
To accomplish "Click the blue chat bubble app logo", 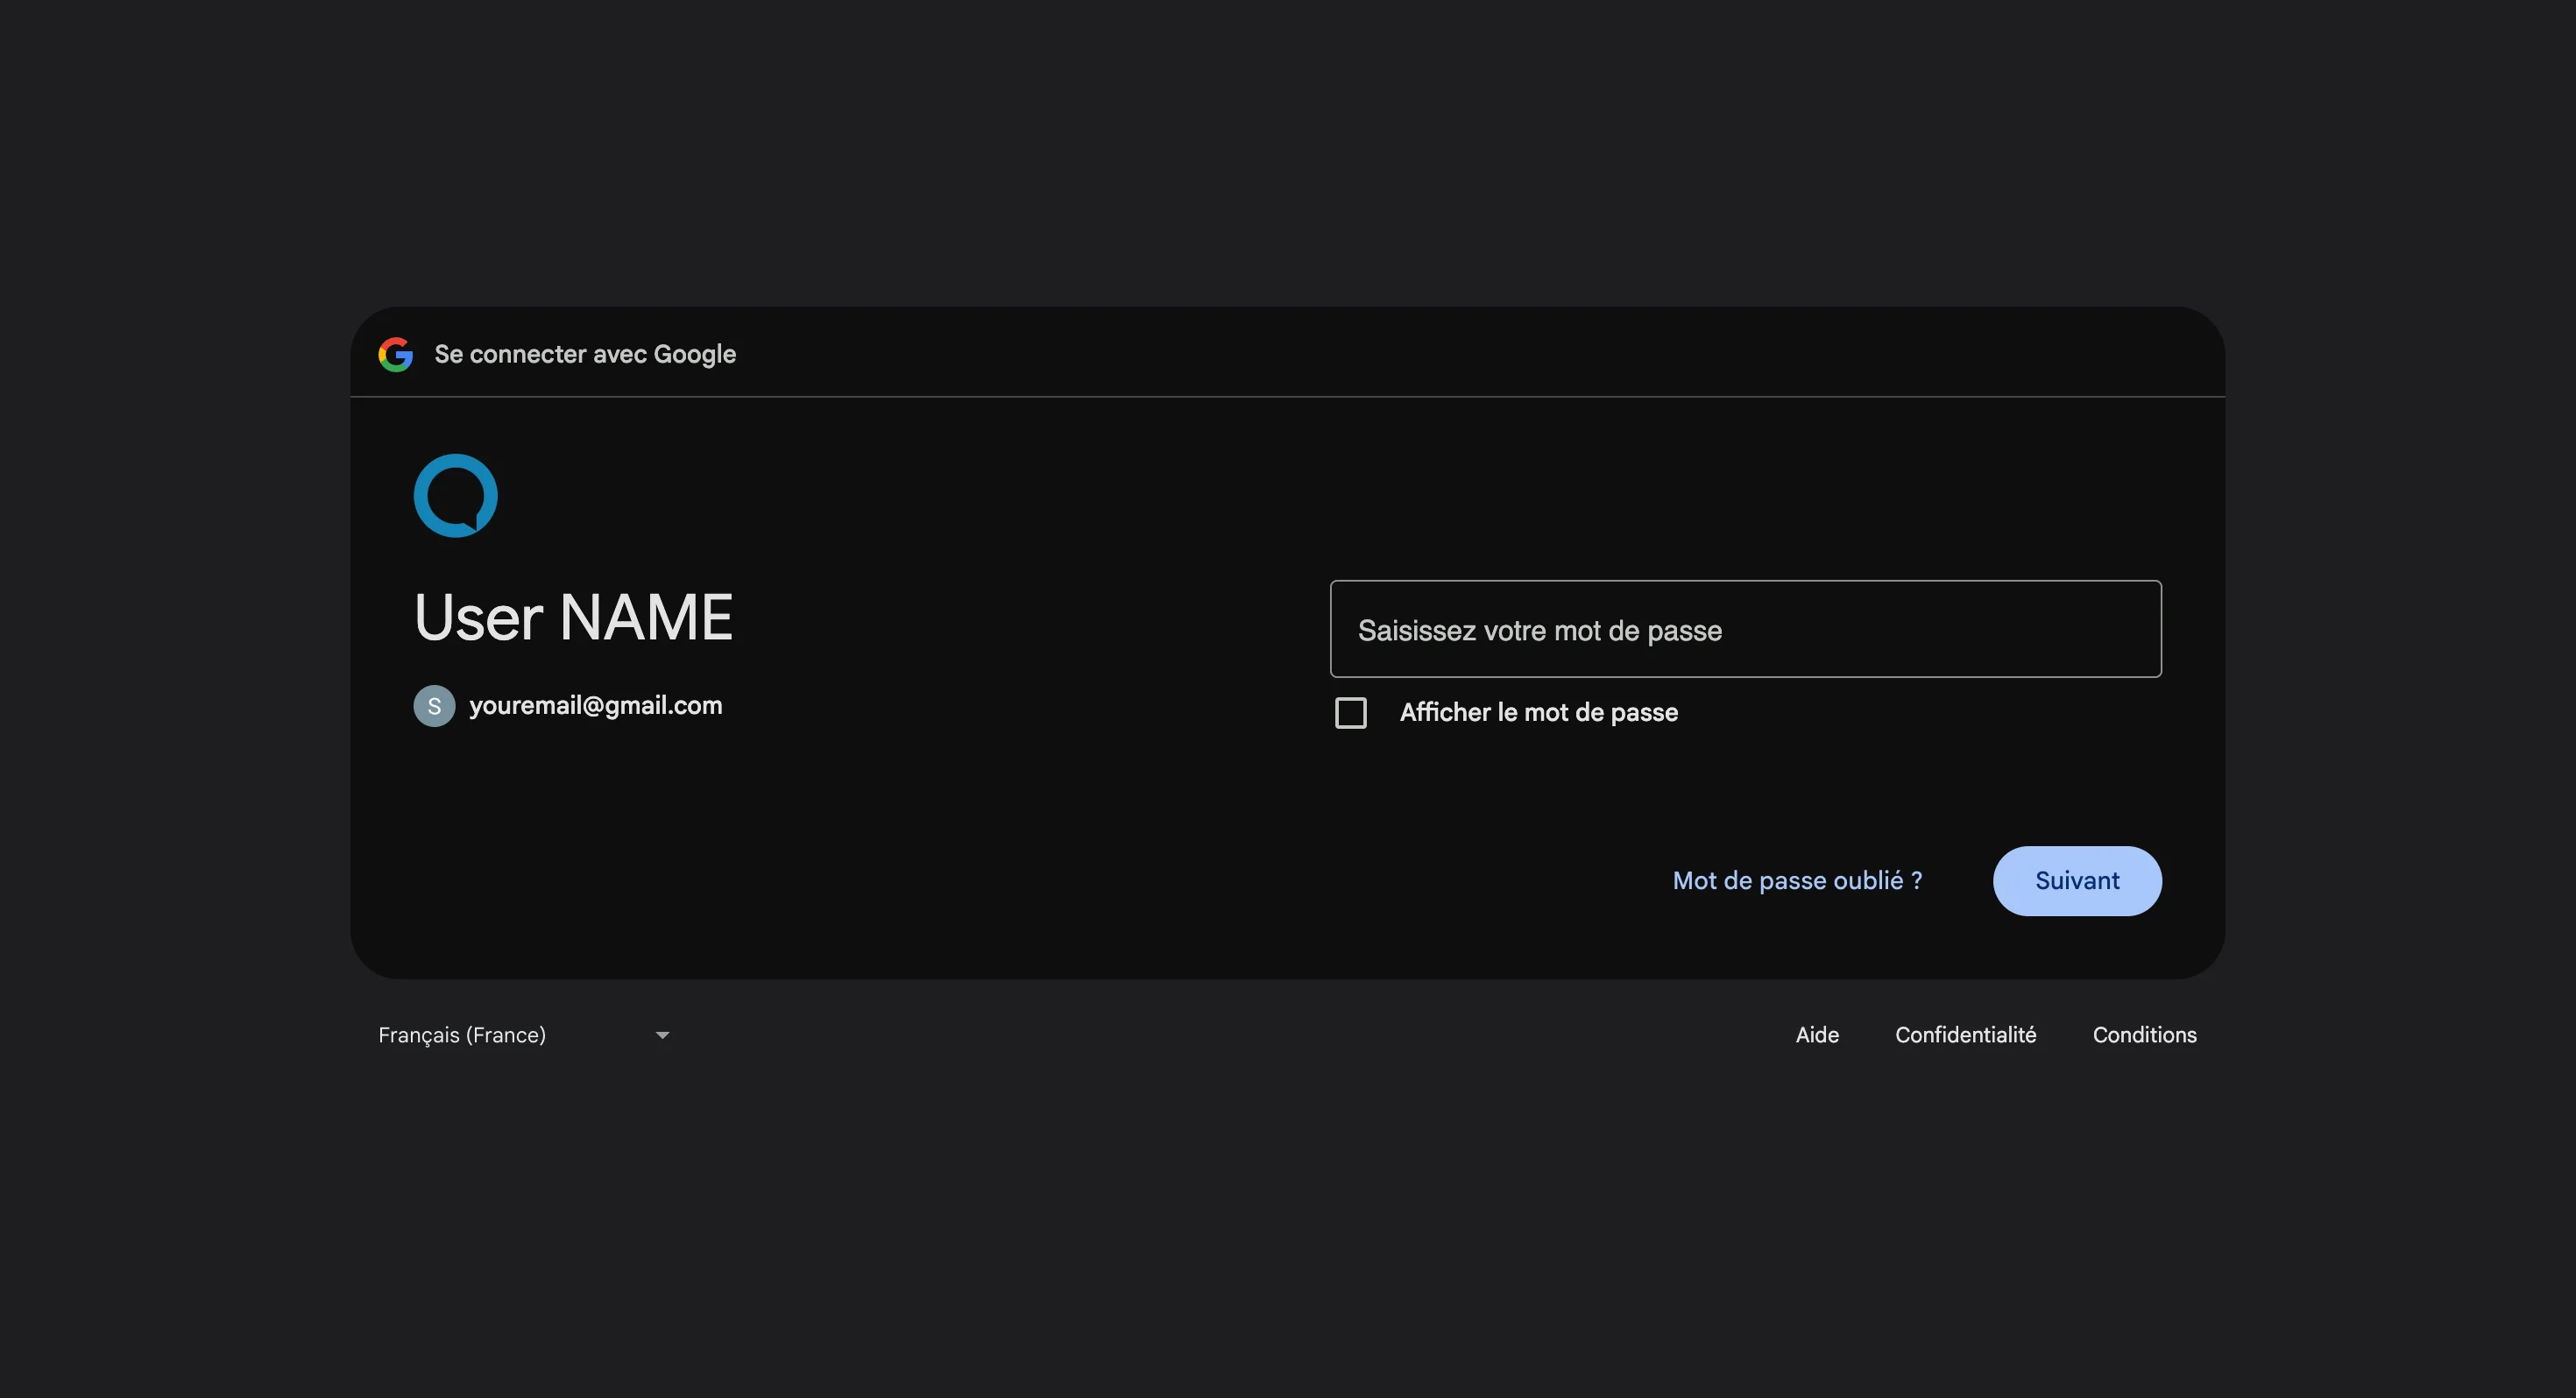I will [455, 496].
